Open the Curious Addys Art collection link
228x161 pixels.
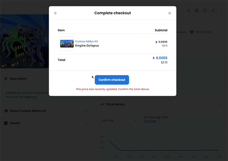click(87, 41)
